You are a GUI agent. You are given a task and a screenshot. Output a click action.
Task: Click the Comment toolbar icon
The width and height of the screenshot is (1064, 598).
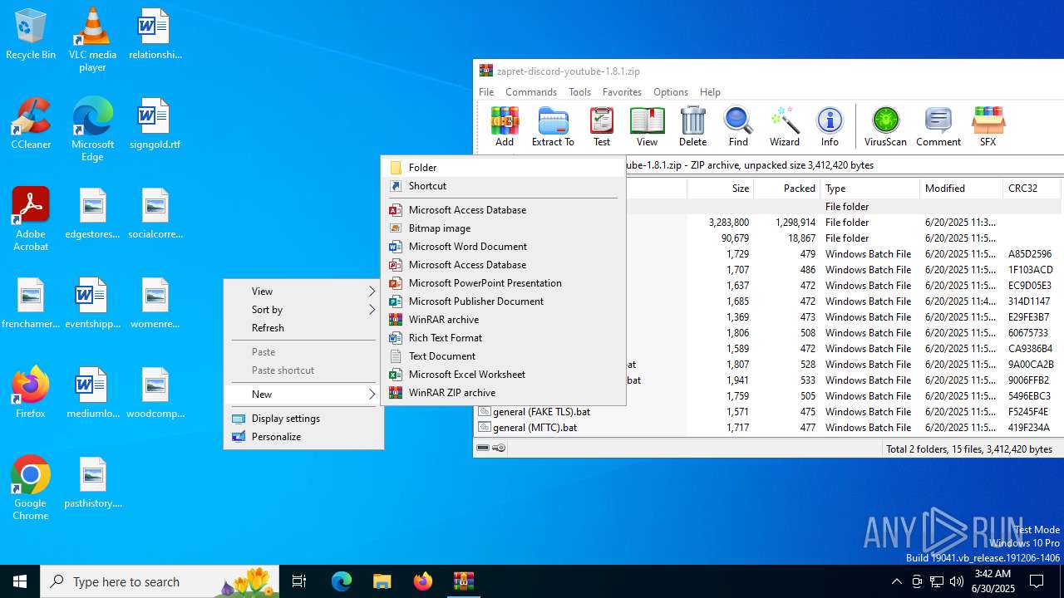point(938,127)
